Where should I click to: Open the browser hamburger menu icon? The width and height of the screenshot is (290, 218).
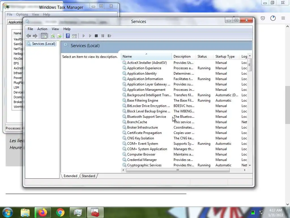click(283, 18)
